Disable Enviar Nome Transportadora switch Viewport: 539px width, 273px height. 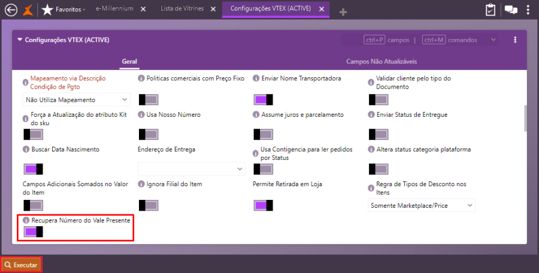(x=264, y=100)
